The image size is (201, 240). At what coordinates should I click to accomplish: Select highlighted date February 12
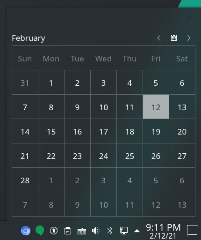pos(156,107)
